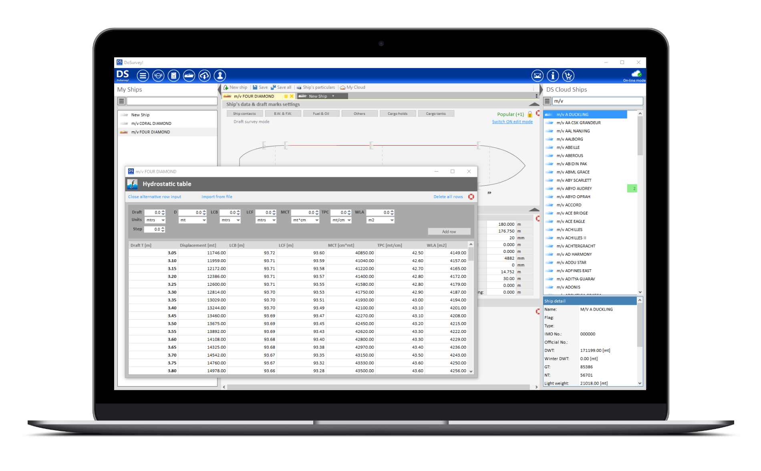This screenshot has height=471, width=761.
Task: Click the New ship toolbar button
Action: tap(236, 87)
